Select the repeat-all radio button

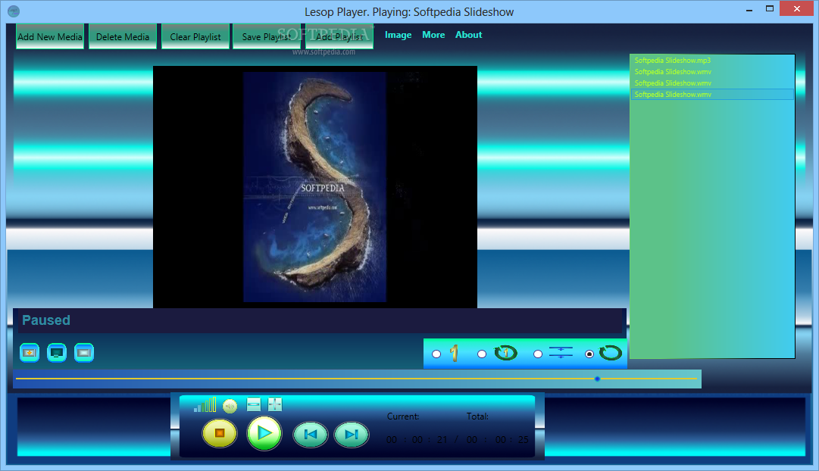pyautogui.click(x=589, y=354)
